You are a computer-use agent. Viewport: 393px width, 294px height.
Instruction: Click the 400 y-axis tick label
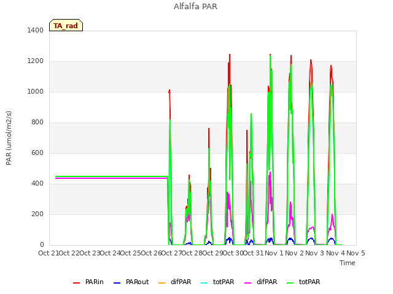37,184
